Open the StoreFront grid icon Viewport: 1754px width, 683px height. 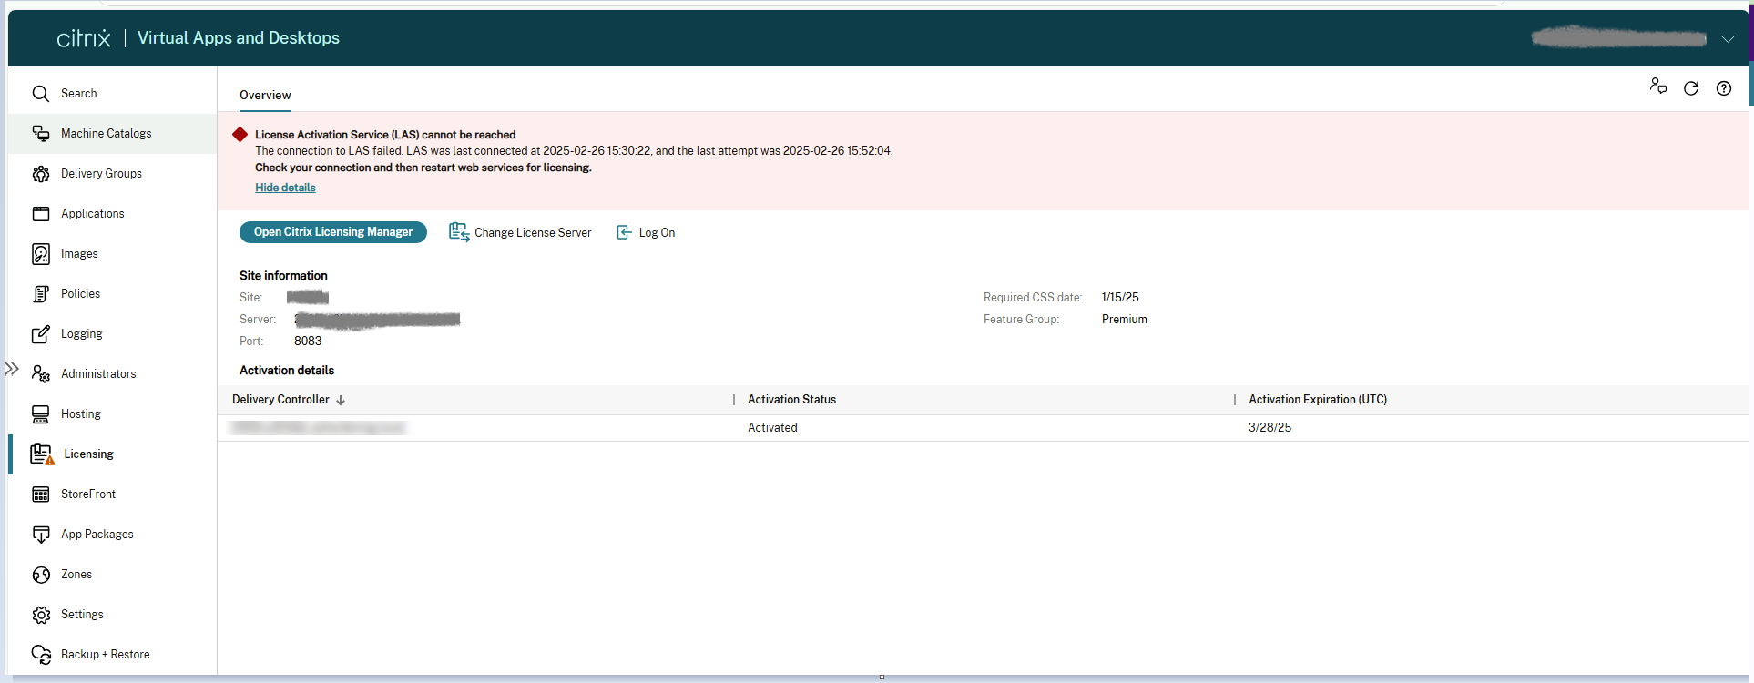tap(41, 494)
